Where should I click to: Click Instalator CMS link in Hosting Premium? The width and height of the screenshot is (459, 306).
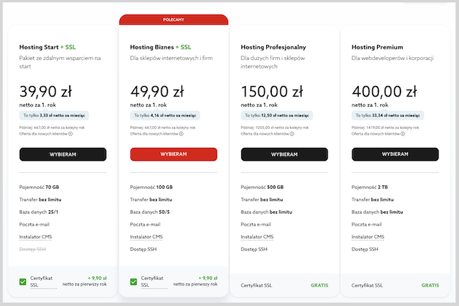click(x=368, y=237)
